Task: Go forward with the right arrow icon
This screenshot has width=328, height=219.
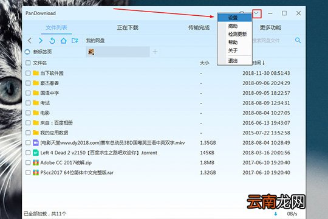Action: click(x=41, y=40)
